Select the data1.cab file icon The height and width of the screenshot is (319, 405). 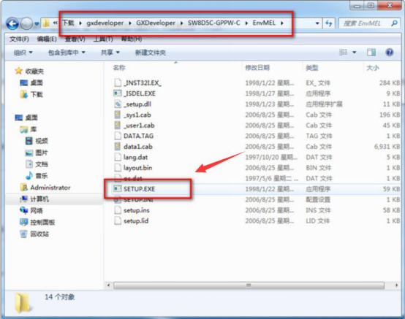pos(118,147)
